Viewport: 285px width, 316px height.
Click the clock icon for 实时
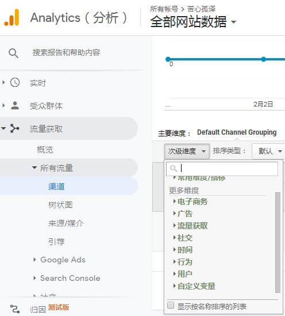[x=15, y=83]
